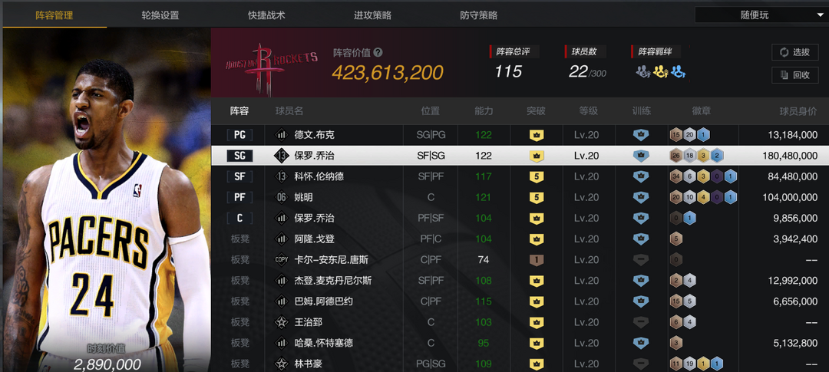Click the bronze 15 badge of 巴姆.阿德巴约
This screenshot has height=372, width=829.
[675, 301]
